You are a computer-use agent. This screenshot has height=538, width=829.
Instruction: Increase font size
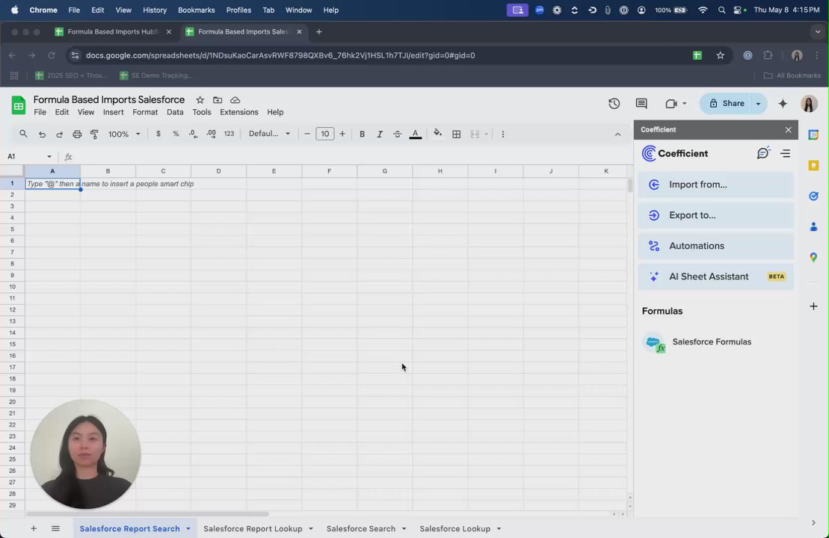(x=342, y=134)
